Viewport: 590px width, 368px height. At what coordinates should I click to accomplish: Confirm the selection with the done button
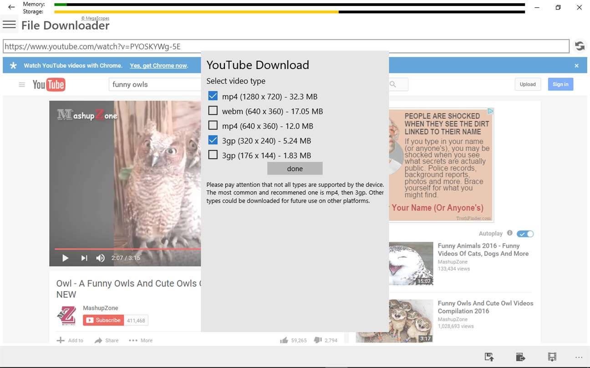(x=295, y=169)
